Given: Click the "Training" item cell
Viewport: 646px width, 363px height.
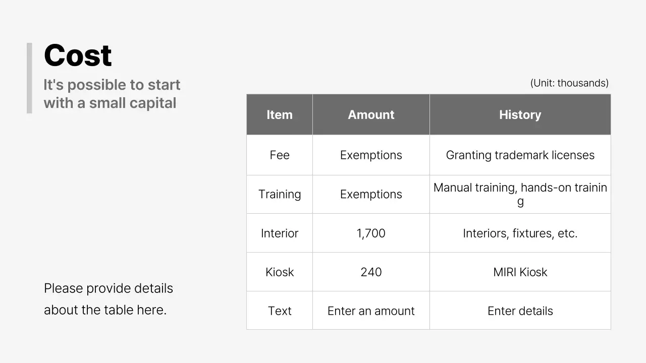Looking at the screenshot, I should [x=280, y=195].
